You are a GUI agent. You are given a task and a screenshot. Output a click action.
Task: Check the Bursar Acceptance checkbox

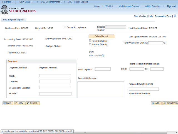point(65,27)
